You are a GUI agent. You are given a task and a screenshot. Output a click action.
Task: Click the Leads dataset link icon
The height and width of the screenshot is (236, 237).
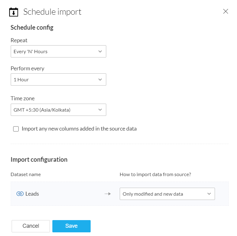point(20,194)
